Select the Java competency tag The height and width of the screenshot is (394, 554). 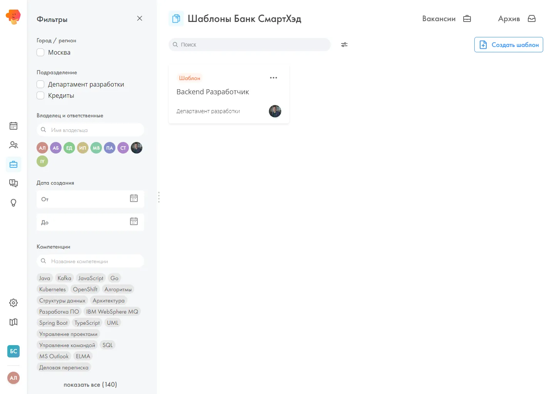45,278
